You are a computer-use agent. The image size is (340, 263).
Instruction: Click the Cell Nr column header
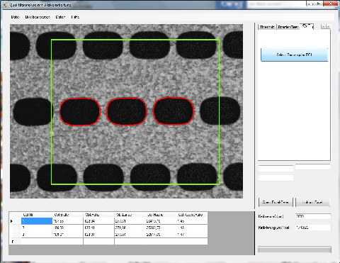(x=37, y=215)
